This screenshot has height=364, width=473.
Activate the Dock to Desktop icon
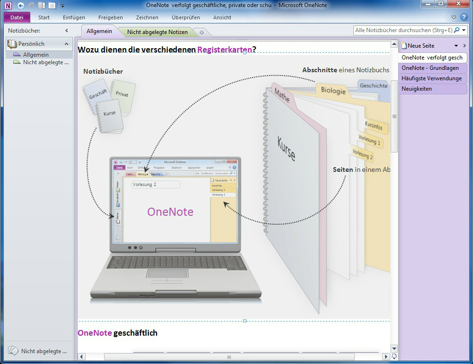click(41, 5)
